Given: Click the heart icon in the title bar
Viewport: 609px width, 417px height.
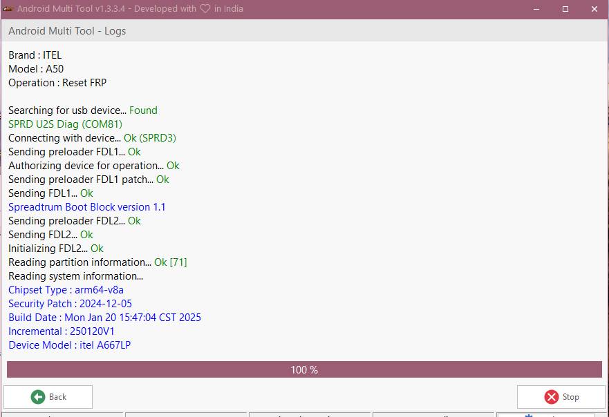Looking at the screenshot, I should tap(205, 8).
